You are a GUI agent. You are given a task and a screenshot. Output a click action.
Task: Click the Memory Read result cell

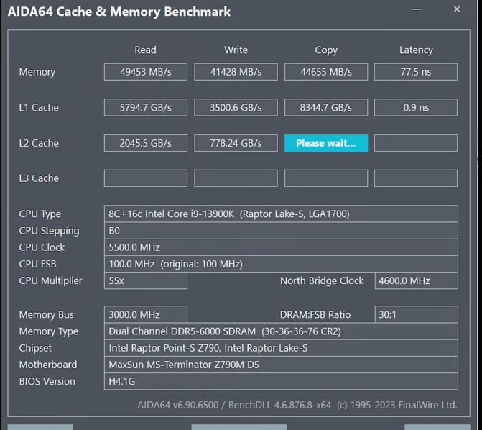(146, 72)
